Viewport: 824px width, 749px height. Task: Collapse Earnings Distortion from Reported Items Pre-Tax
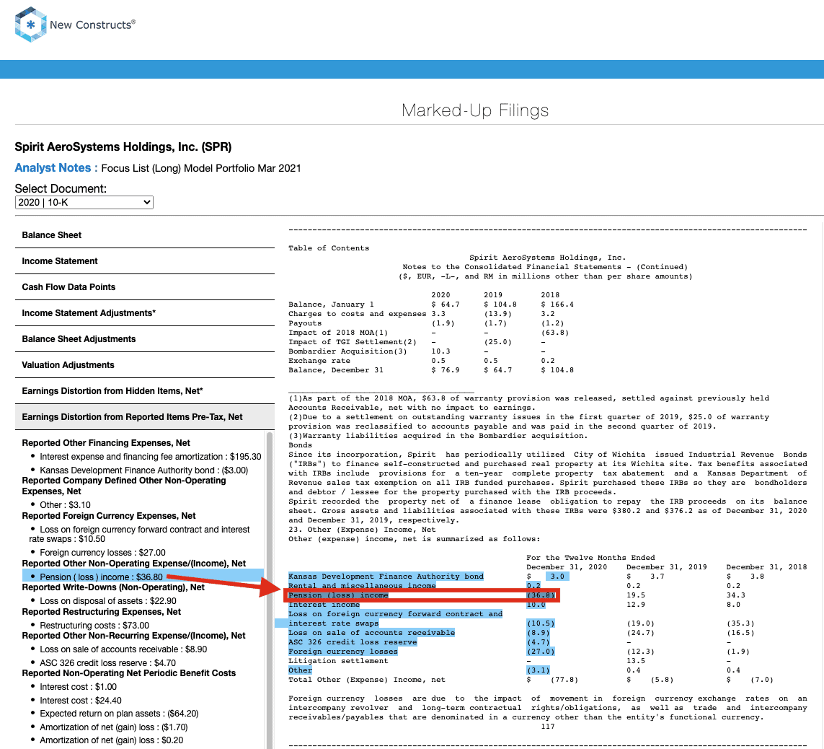click(144, 417)
